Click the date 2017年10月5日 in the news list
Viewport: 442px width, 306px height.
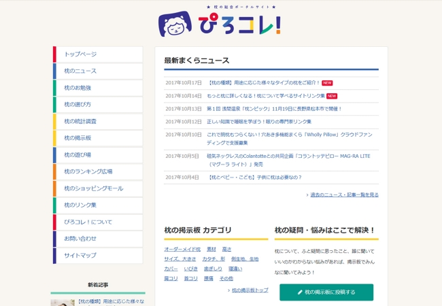(182, 156)
